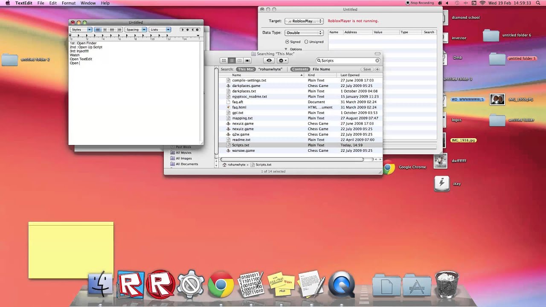546x307 pixels.
Task: Open the File menu
Action: (41, 3)
